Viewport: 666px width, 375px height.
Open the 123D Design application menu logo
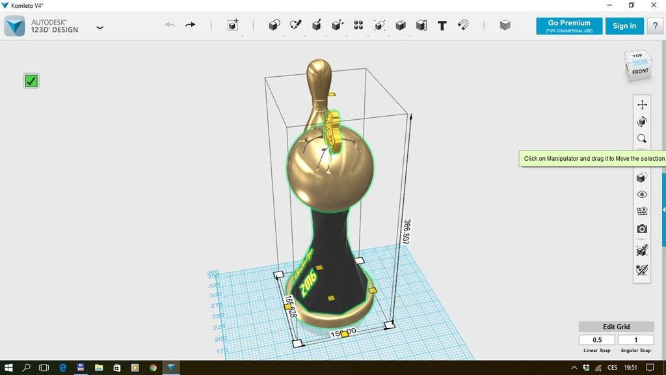(15, 26)
